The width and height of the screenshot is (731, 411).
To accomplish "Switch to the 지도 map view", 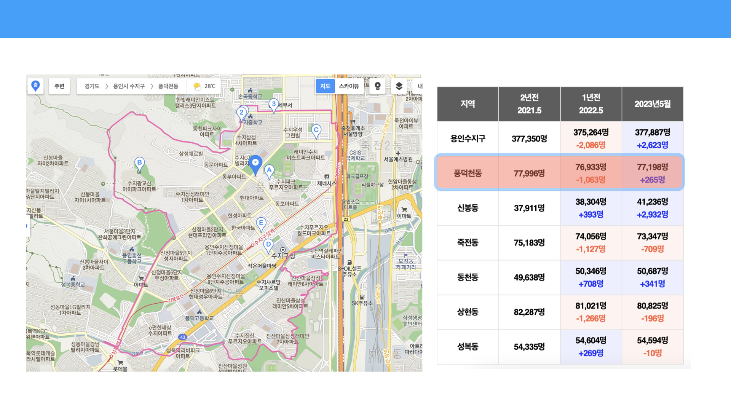I will click(325, 86).
